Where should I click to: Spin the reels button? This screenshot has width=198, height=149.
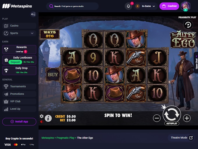point(172,115)
